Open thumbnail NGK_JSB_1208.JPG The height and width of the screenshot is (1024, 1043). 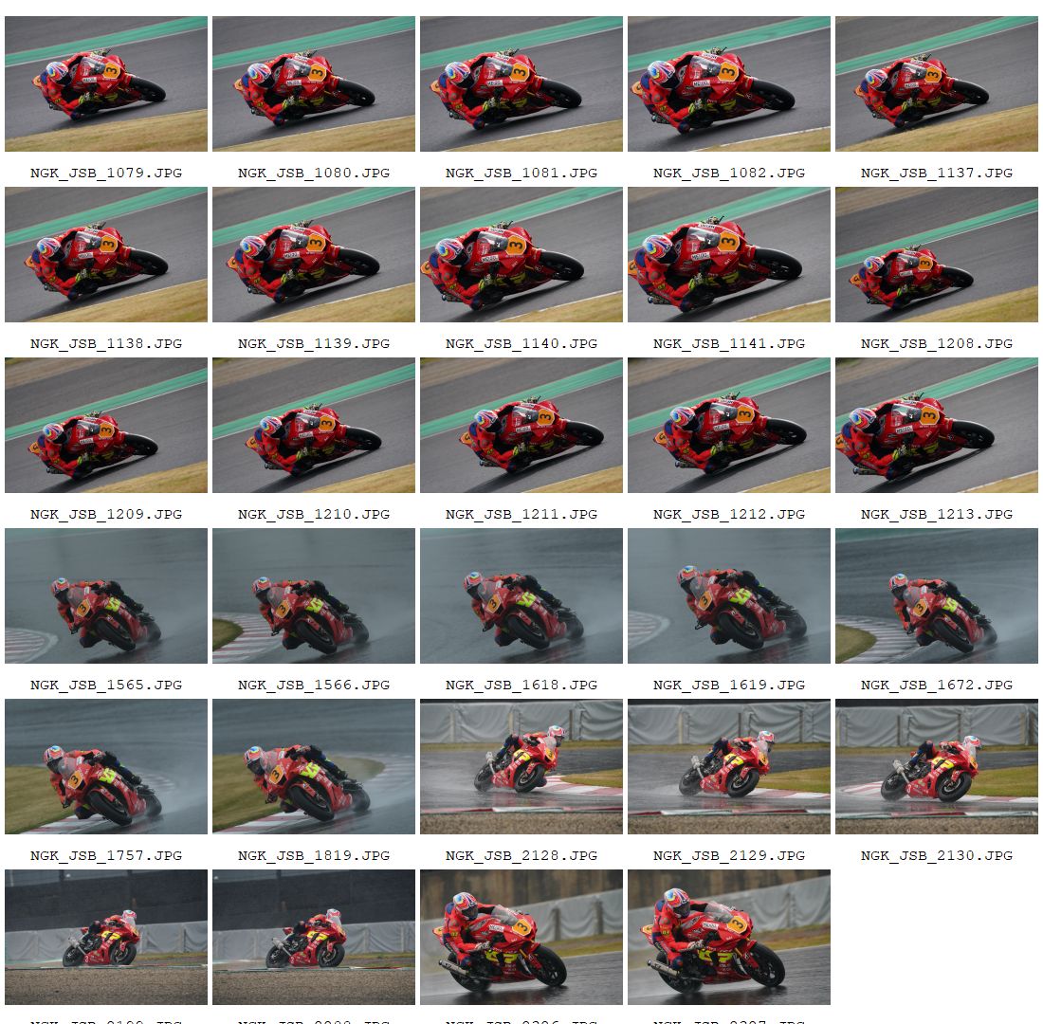pyautogui.click(x=937, y=255)
